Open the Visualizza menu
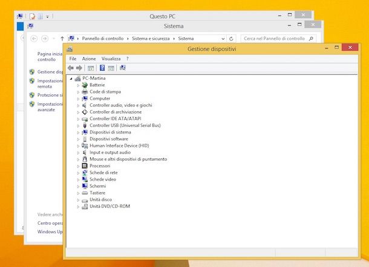369x267 pixels. pos(111,59)
